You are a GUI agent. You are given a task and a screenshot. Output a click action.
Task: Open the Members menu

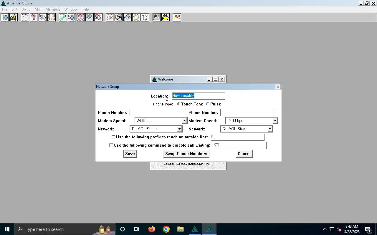pos(53,9)
